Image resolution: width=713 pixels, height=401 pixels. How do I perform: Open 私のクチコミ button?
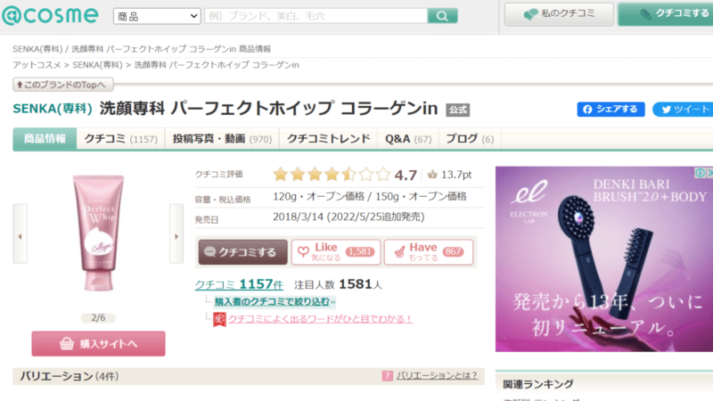559,14
